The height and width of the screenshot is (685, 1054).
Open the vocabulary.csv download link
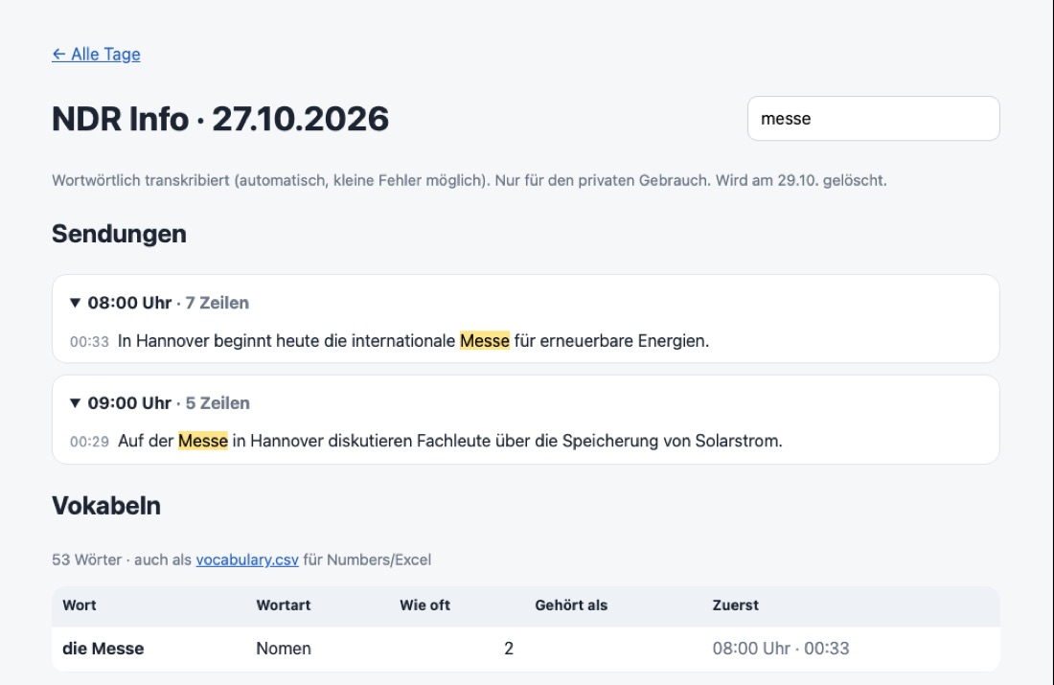pos(247,559)
